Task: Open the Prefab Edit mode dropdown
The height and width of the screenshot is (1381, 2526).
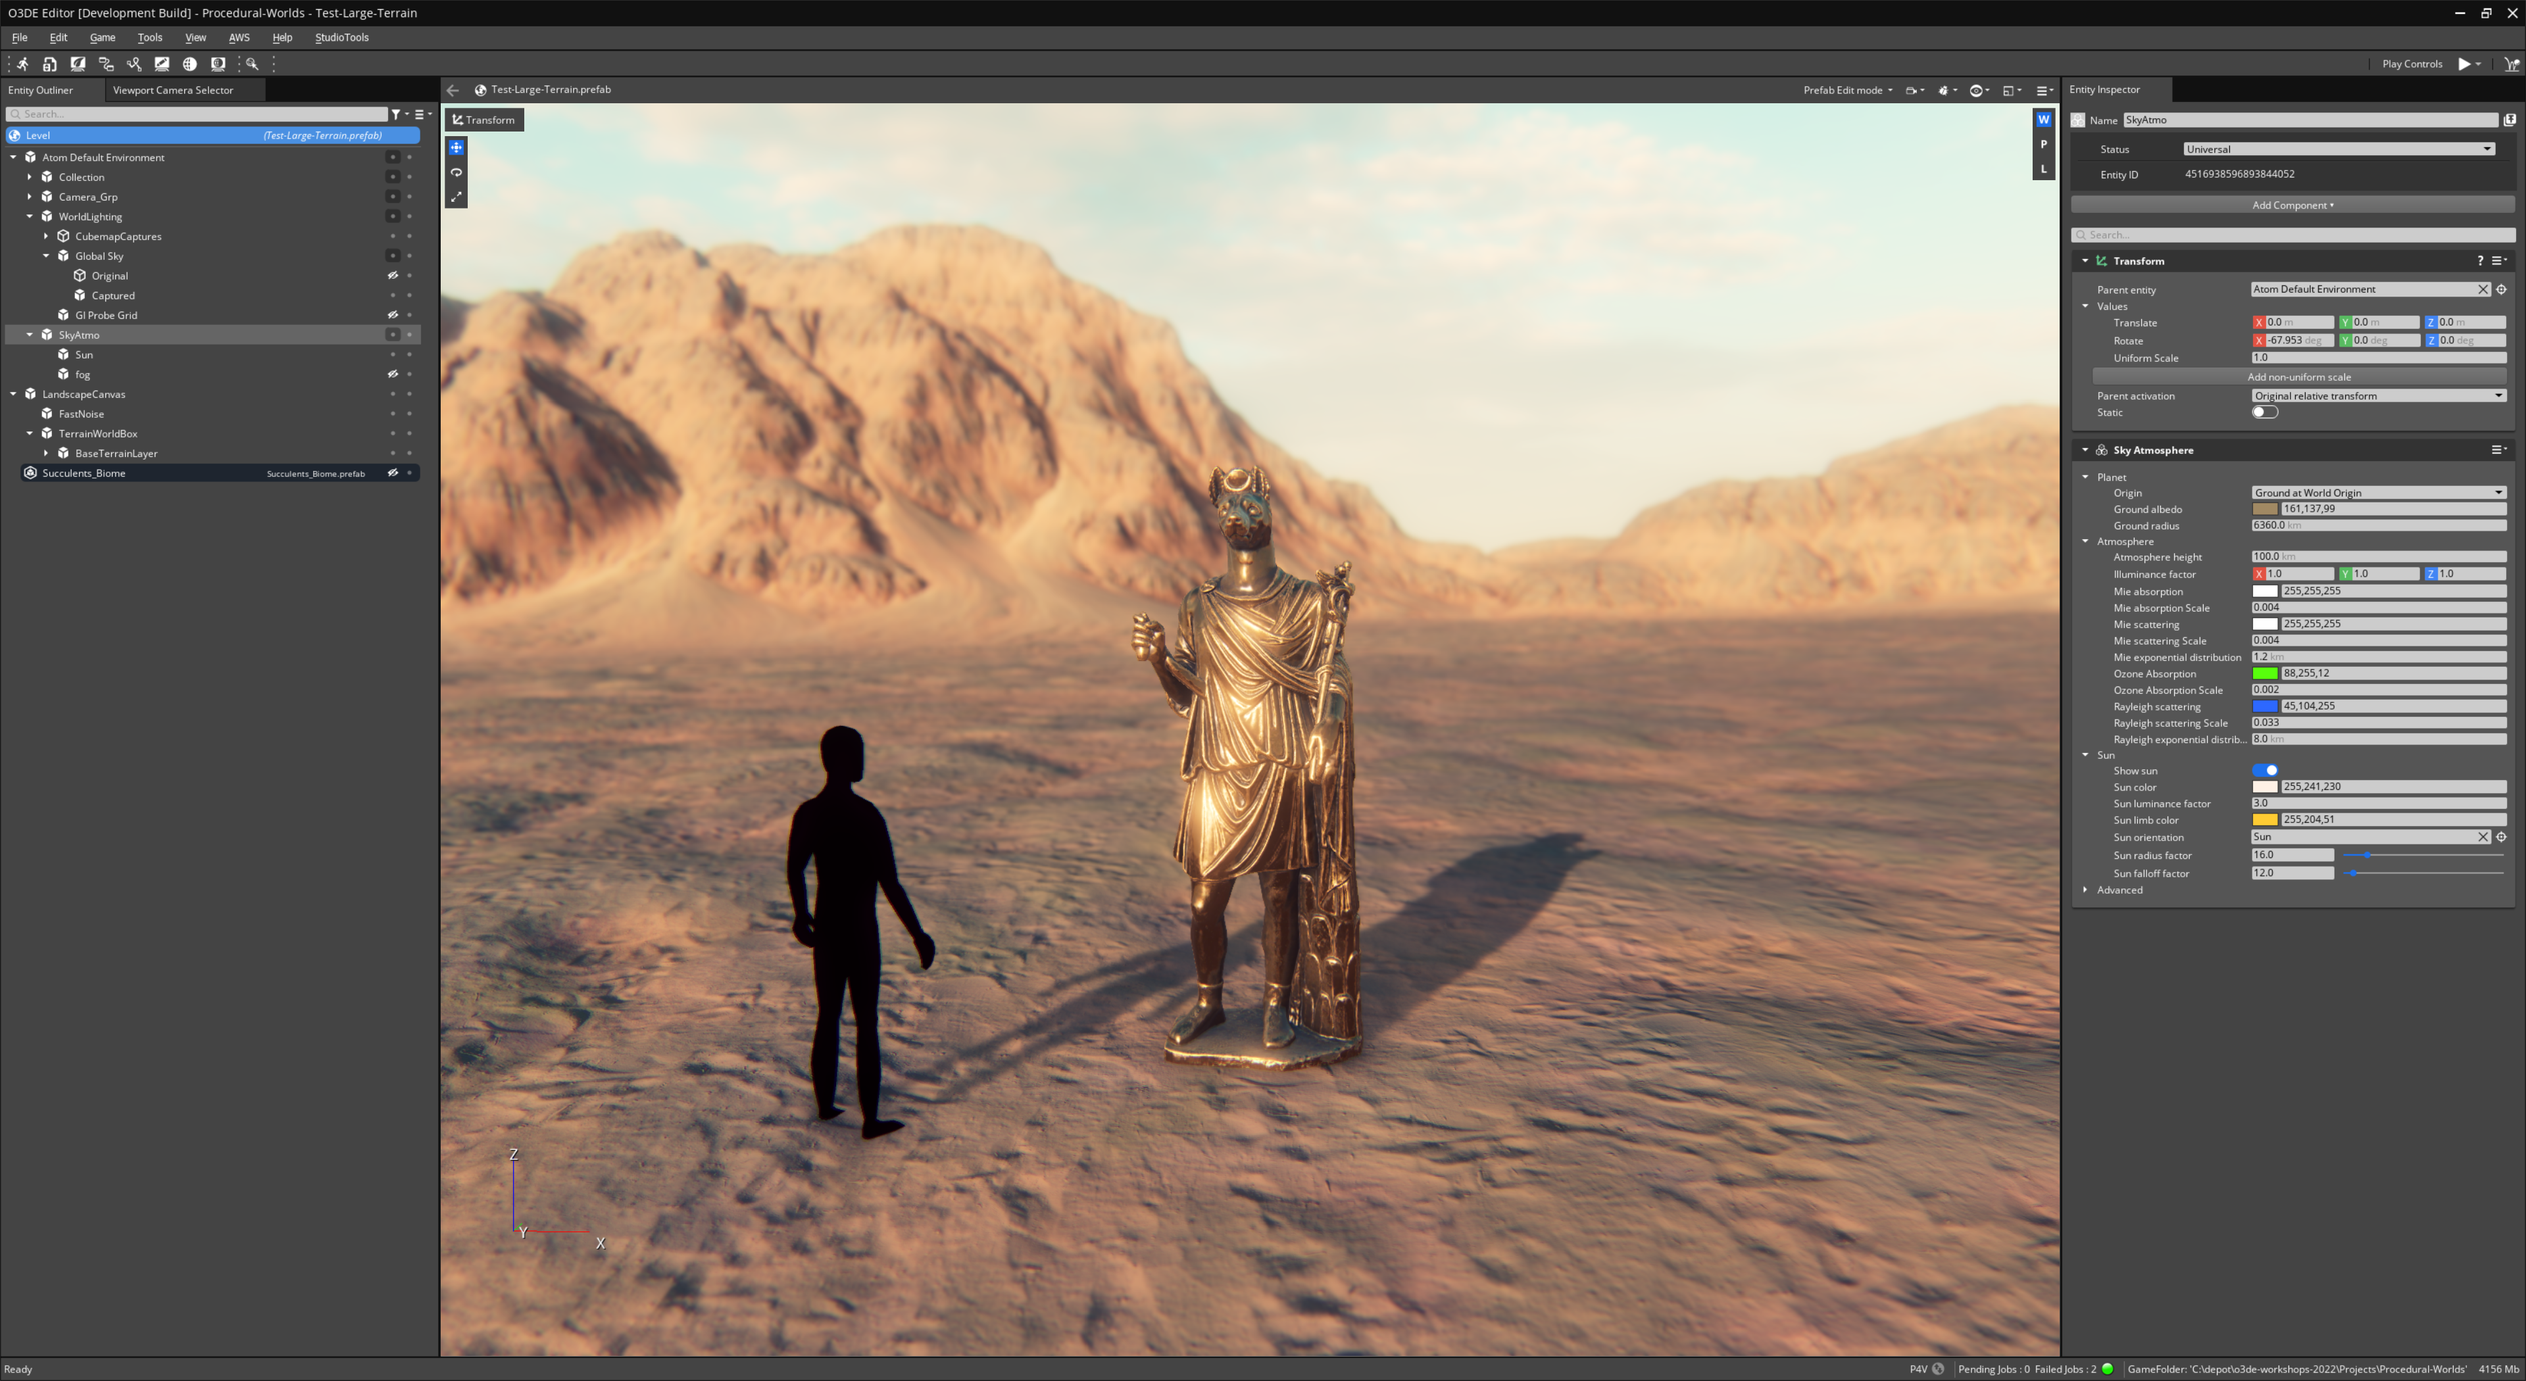Action: (x=1847, y=90)
